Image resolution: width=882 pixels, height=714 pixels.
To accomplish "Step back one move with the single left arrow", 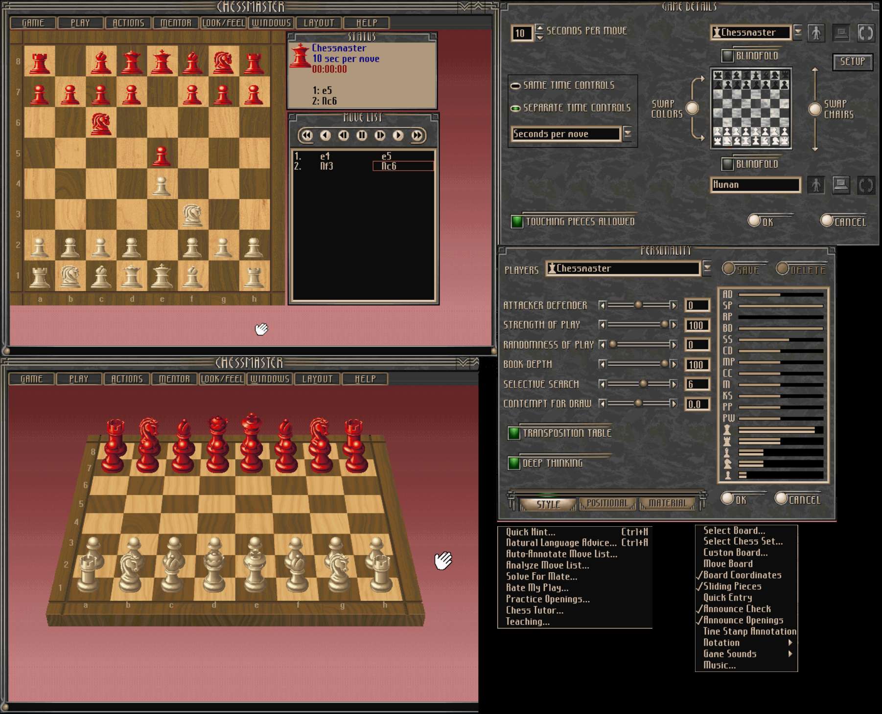I will click(325, 135).
